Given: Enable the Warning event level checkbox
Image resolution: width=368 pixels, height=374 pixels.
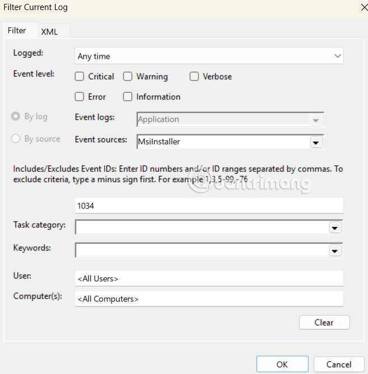Looking at the screenshot, I should coord(128,77).
